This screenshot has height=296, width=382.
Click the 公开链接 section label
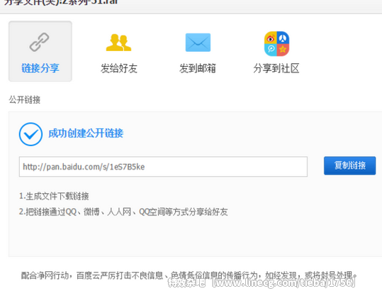point(25,99)
